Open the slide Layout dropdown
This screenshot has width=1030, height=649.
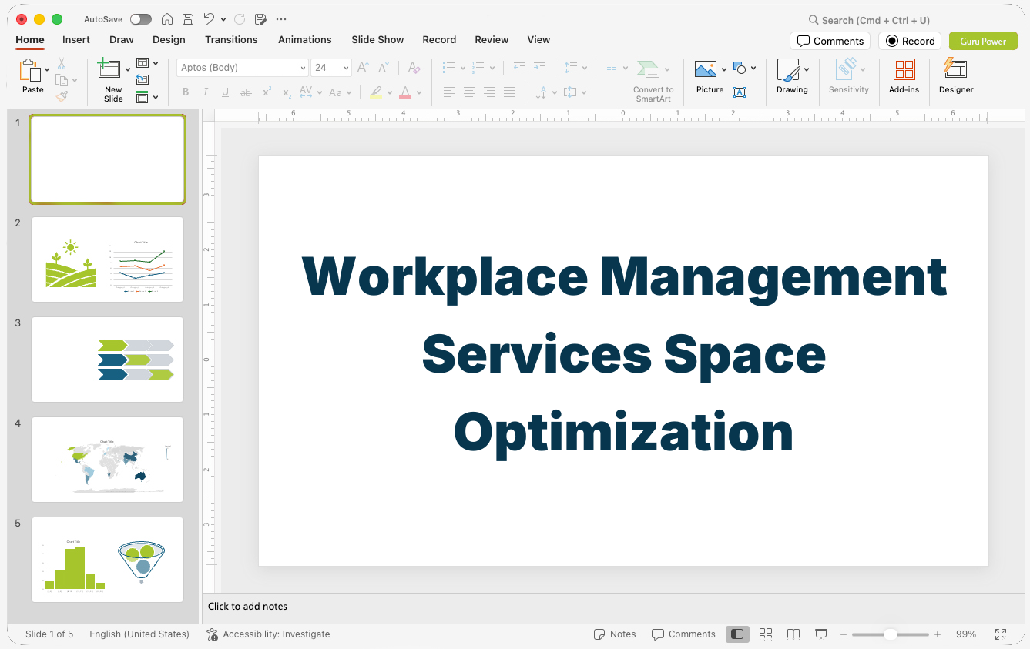pos(147,63)
